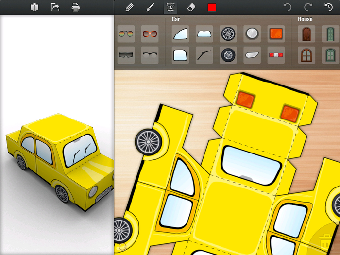Image resolution: width=340 pixels, height=255 pixels.
Task: Pick the orange oversized sunglasses sticker
Action: tap(150, 34)
